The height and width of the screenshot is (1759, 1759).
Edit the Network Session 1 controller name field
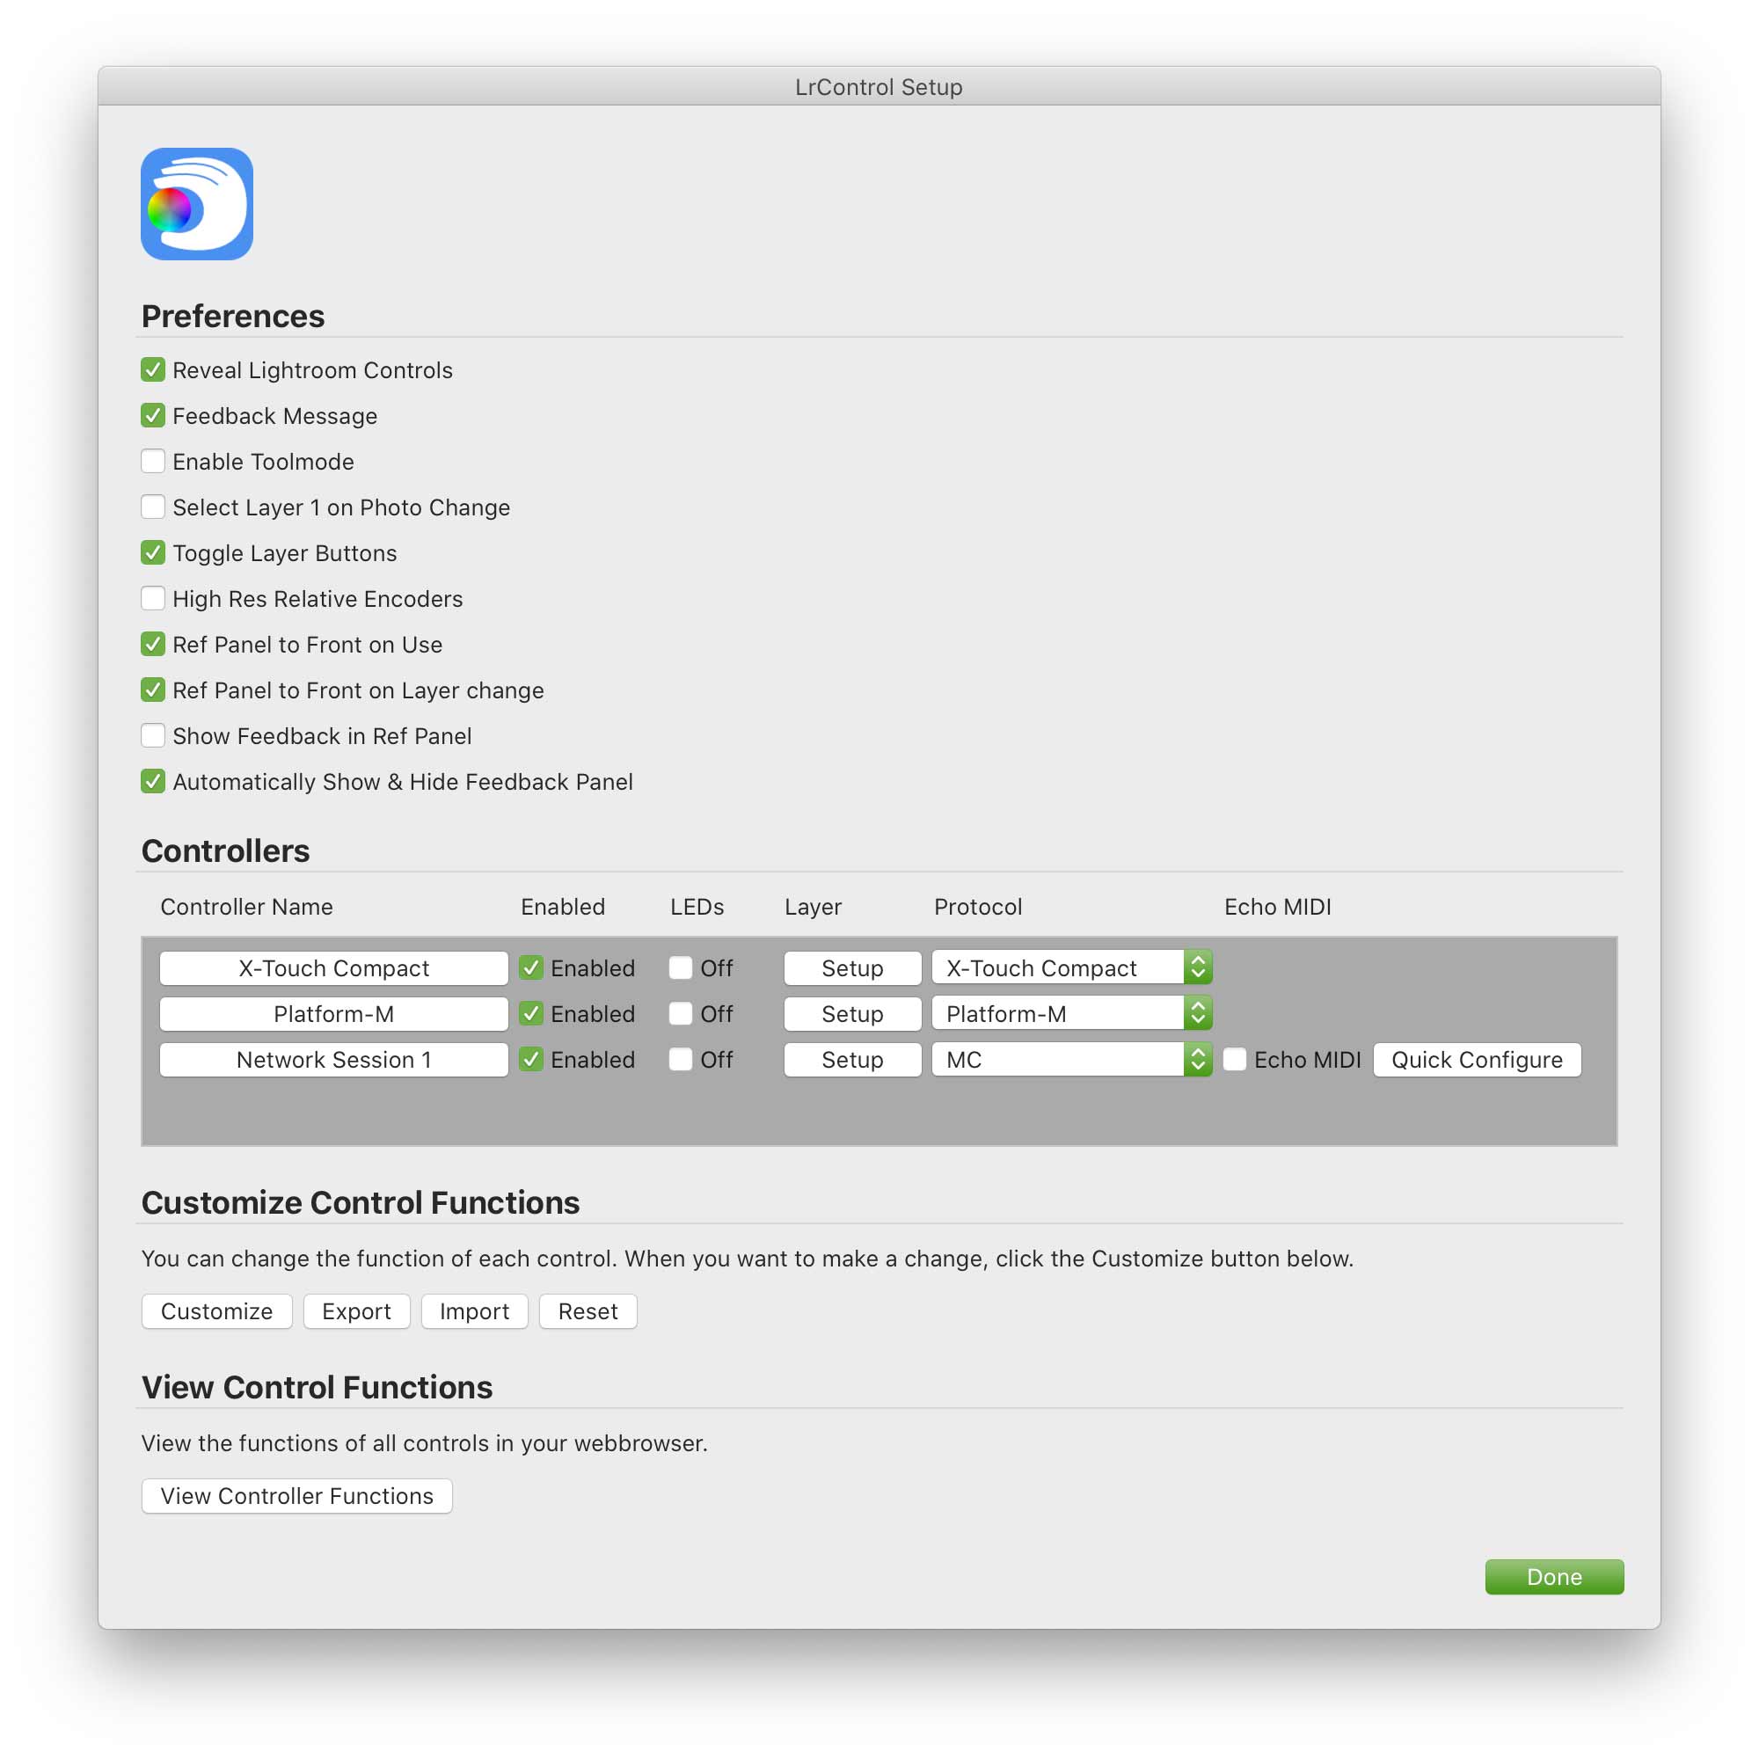(x=333, y=1060)
